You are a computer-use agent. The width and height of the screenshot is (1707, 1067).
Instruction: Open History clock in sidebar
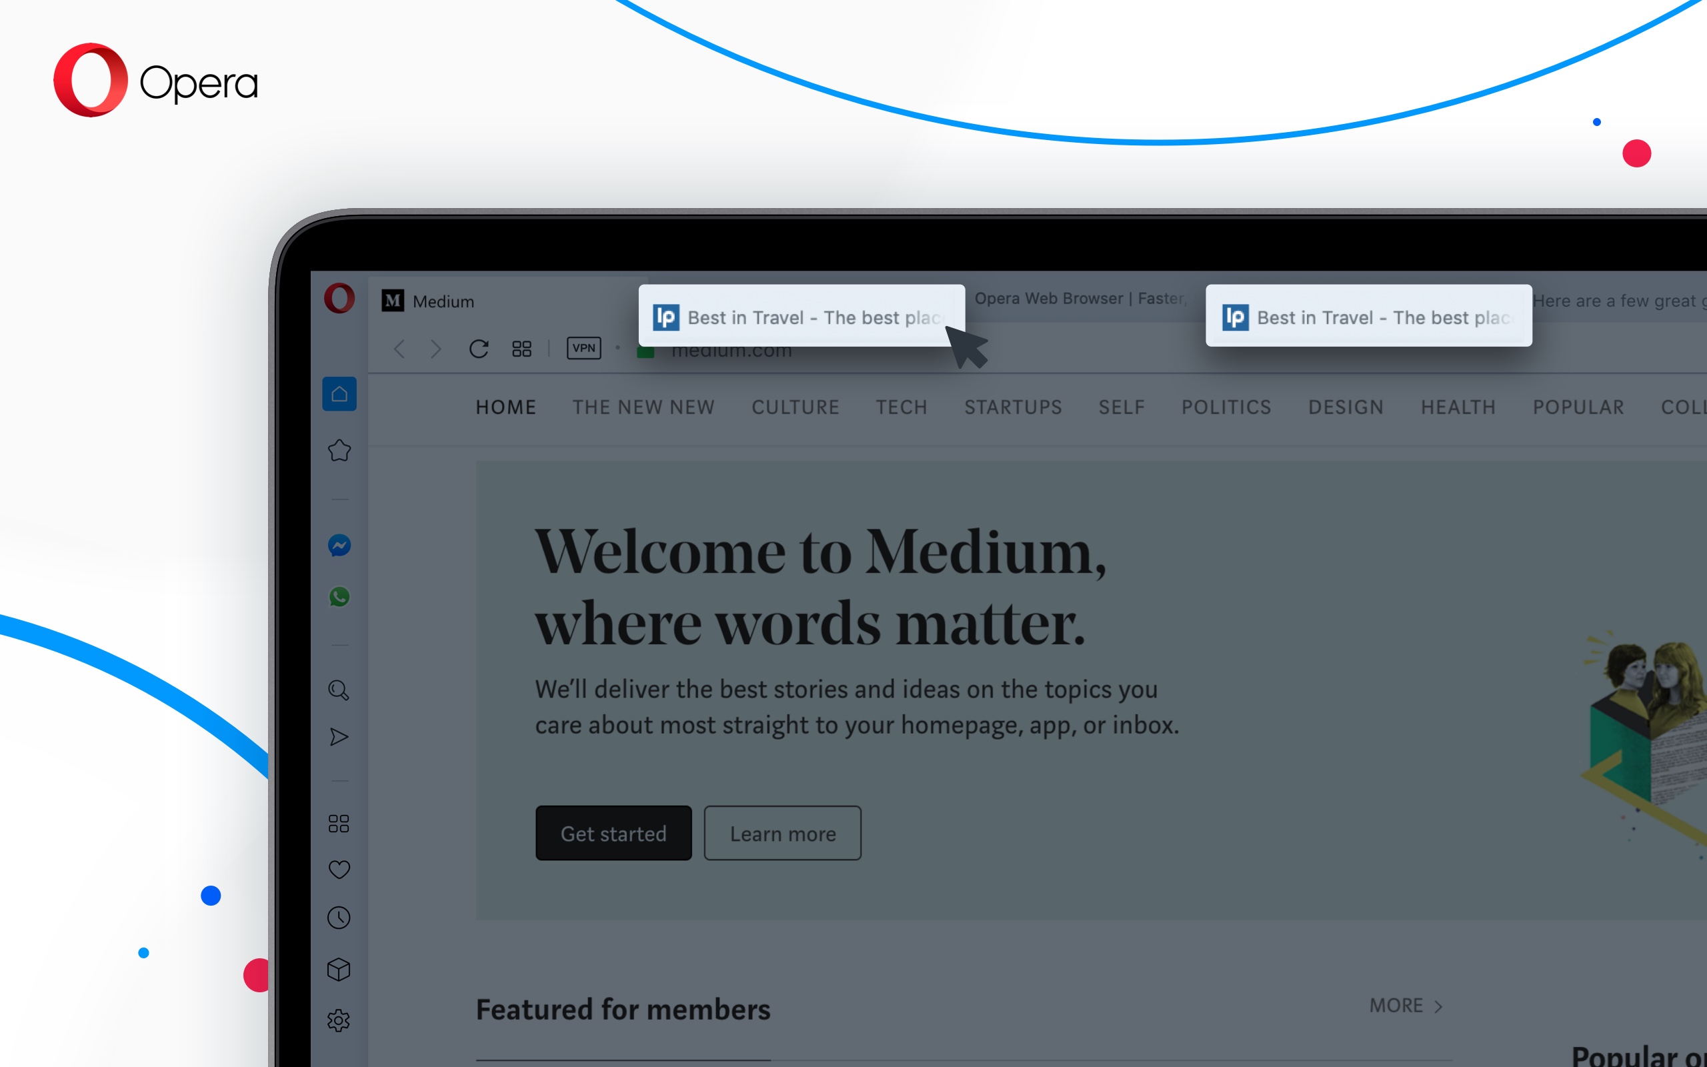tap(339, 918)
